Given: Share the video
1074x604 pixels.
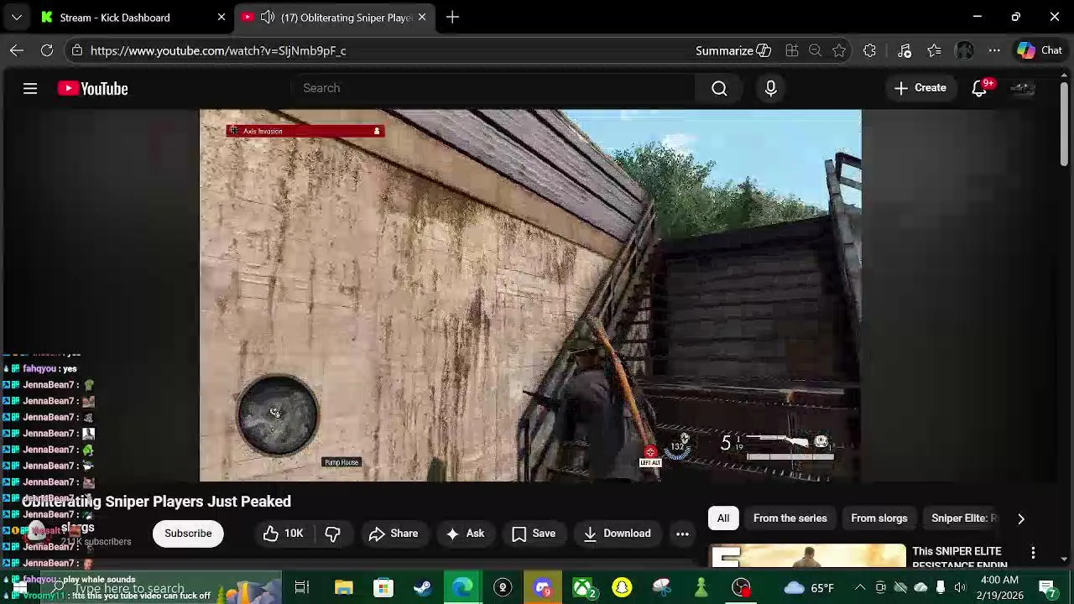Looking at the screenshot, I should (394, 534).
